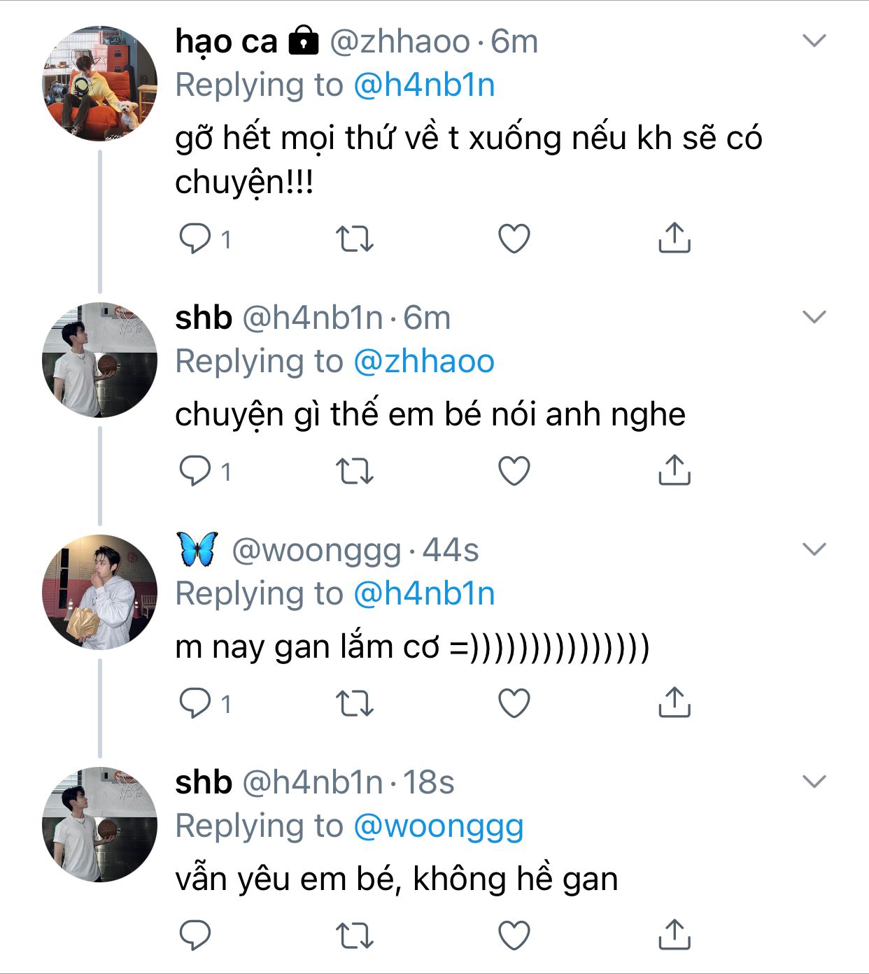View hạo ca's profile picture
The width and height of the screenshot is (869, 974).
100,83
